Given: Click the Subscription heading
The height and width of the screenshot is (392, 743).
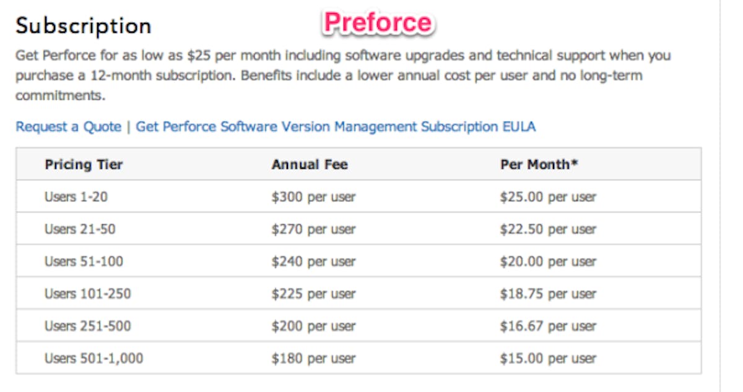Looking at the screenshot, I should coord(83,26).
